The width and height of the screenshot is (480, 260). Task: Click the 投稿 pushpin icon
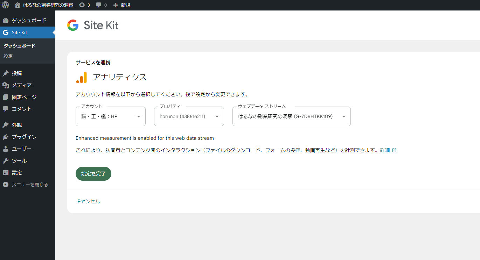(6, 73)
